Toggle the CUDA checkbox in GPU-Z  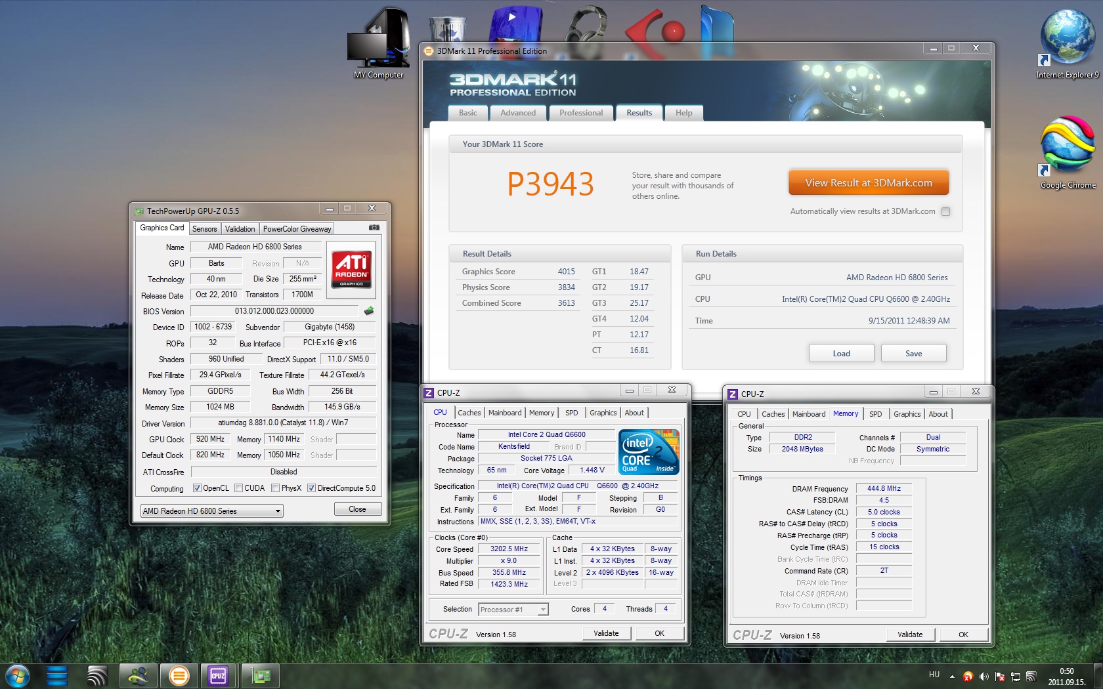pos(239,488)
